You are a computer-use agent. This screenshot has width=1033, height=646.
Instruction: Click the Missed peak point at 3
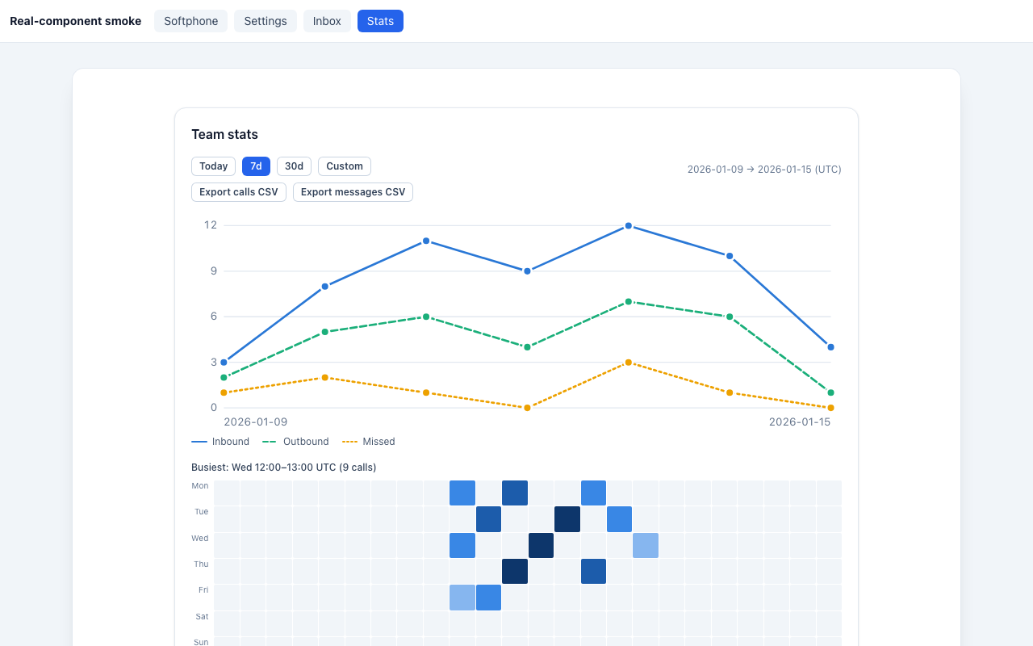tap(629, 363)
